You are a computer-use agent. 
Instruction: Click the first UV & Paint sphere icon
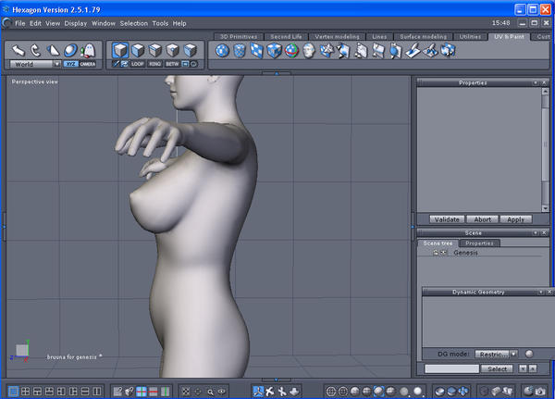pyautogui.click(x=223, y=50)
